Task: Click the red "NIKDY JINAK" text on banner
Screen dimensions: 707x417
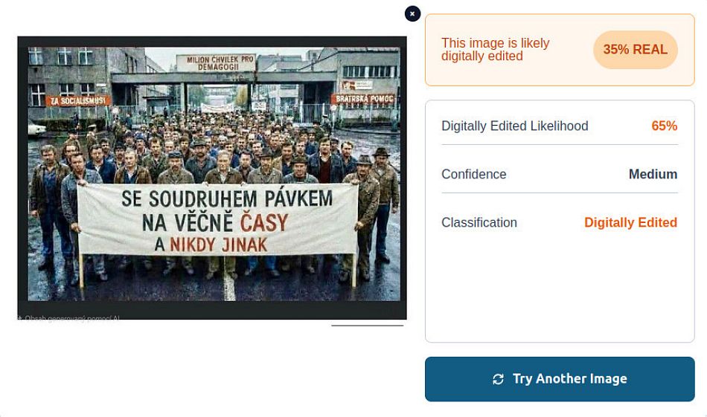Action: click(x=218, y=245)
